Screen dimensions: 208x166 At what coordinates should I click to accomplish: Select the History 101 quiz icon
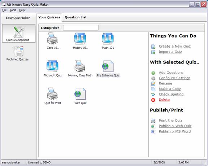pos(80,39)
